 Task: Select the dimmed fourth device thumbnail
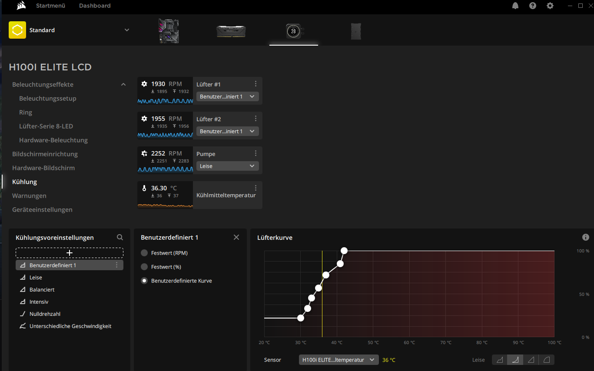coord(356,31)
